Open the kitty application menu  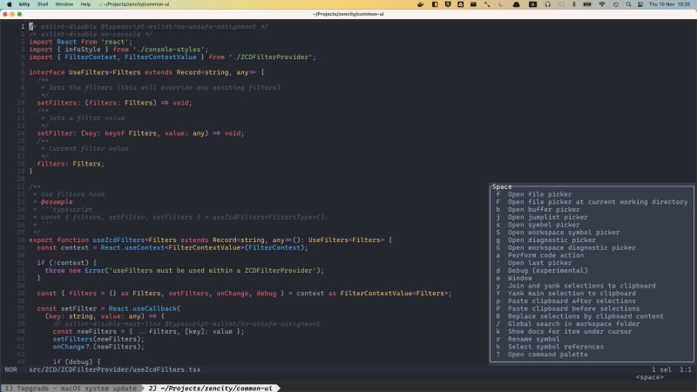coord(24,4)
